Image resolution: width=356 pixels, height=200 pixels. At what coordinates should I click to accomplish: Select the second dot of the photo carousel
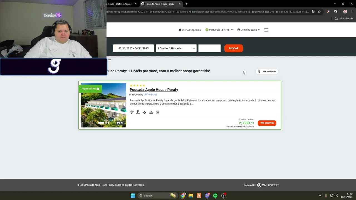pos(106,123)
